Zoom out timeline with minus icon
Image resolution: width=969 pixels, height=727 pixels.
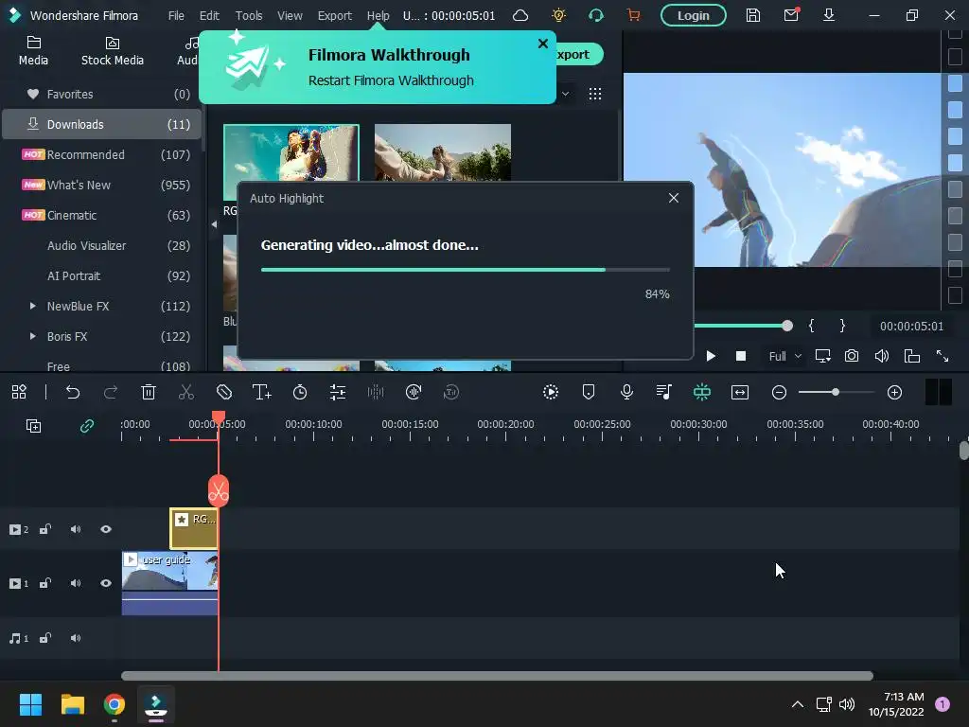[780, 393]
